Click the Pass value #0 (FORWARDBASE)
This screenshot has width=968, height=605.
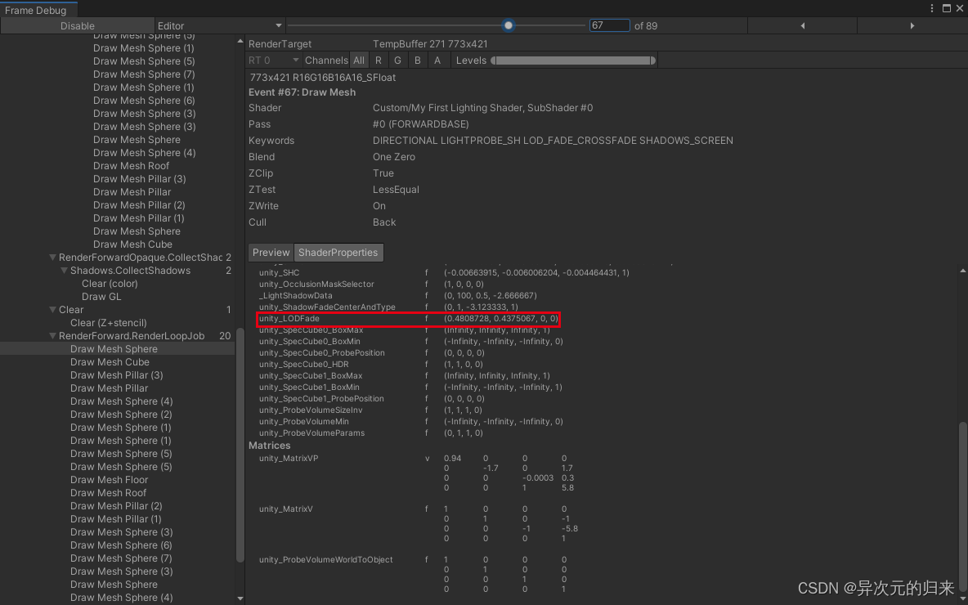click(x=421, y=124)
